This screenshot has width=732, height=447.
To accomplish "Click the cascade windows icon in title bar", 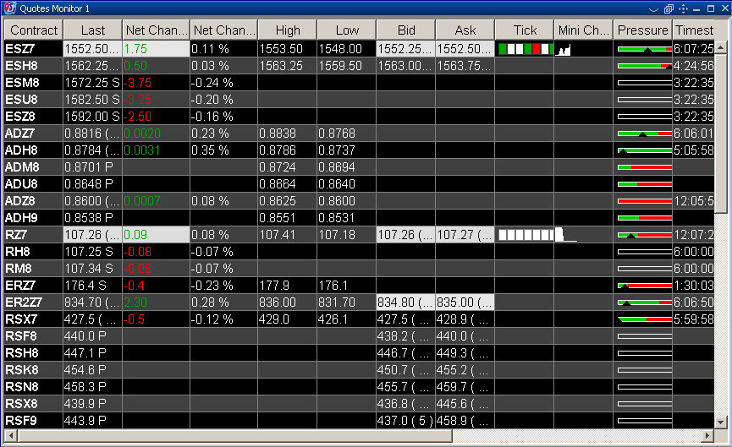I will [669, 8].
